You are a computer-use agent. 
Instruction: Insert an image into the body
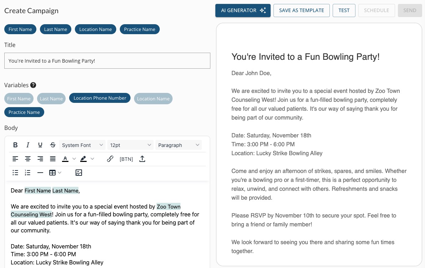tap(79, 173)
